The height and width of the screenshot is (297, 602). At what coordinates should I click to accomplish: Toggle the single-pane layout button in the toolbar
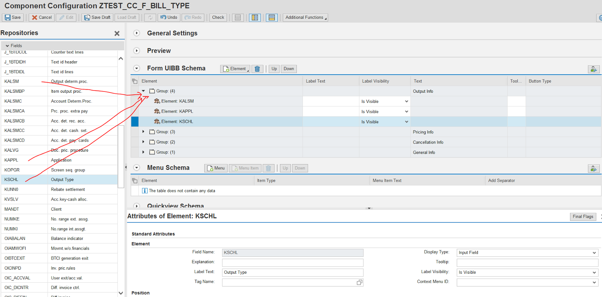pos(237,18)
